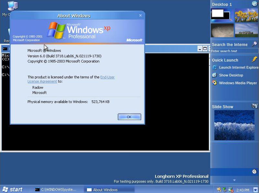Select the Stonehenge desktop thumbnail
The height and width of the screenshot is (193, 259).
click(247, 31)
